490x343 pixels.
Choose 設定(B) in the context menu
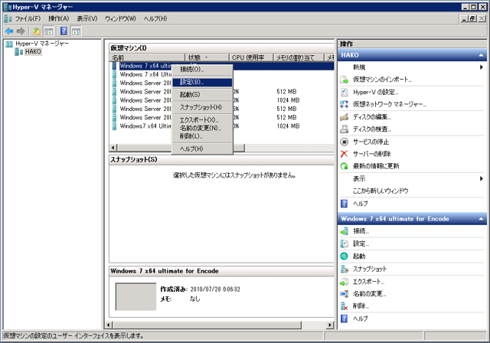(x=202, y=82)
